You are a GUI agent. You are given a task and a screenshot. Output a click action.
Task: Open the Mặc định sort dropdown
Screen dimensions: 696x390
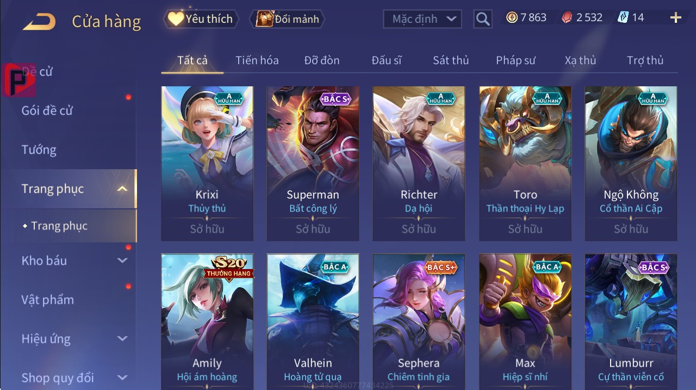(422, 19)
